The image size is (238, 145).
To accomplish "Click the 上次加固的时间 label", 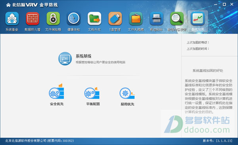I will [x=198, y=49].
